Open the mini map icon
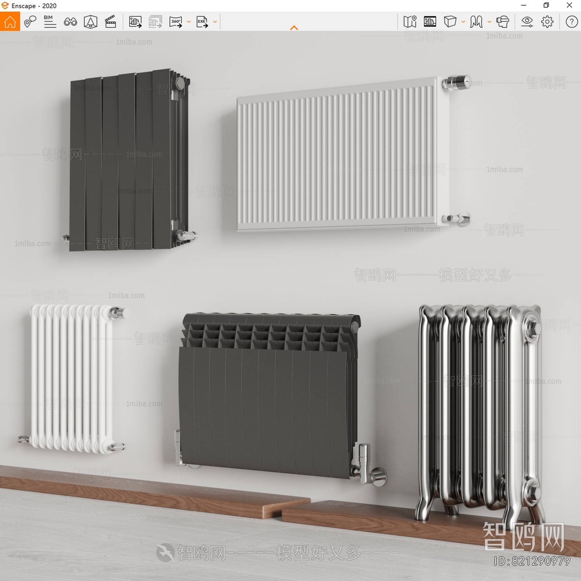The image size is (581, 581). (410, 22)
